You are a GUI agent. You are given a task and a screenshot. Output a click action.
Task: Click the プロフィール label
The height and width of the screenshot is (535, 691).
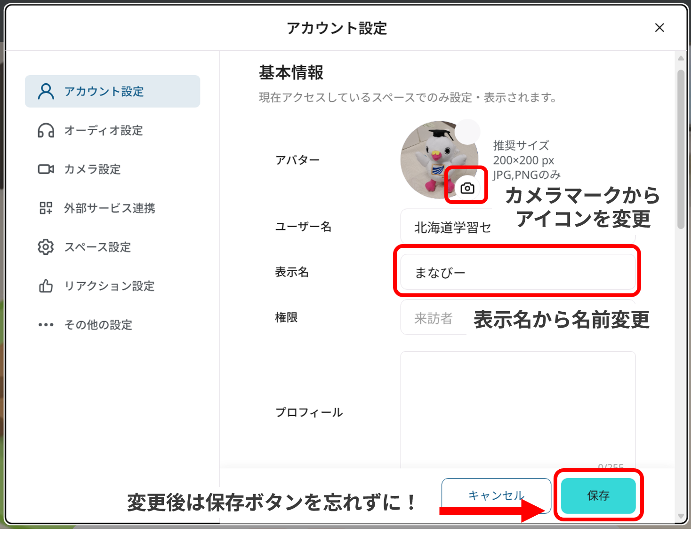309,412
